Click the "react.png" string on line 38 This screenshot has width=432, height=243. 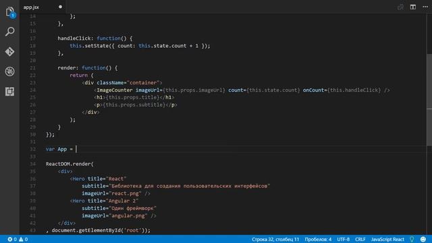pos(126,194)
